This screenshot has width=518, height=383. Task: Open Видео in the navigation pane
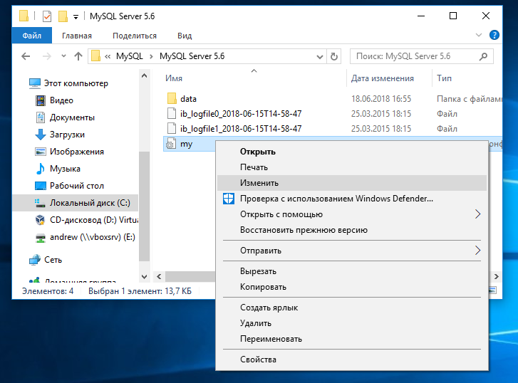(x=54, y=100)
